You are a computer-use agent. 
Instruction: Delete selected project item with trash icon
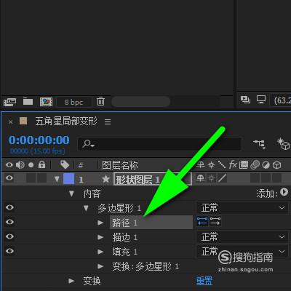(x=100, y=101)
